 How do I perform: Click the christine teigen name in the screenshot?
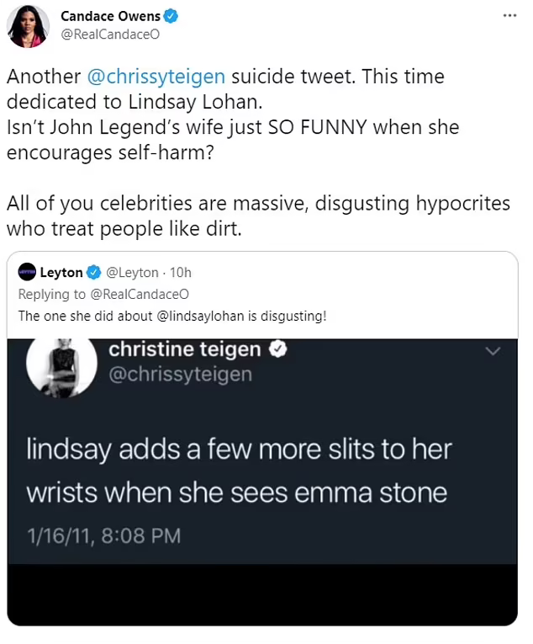coord(185,349)
